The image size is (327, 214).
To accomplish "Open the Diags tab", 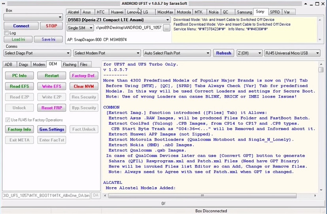I will tap(24, 64).
